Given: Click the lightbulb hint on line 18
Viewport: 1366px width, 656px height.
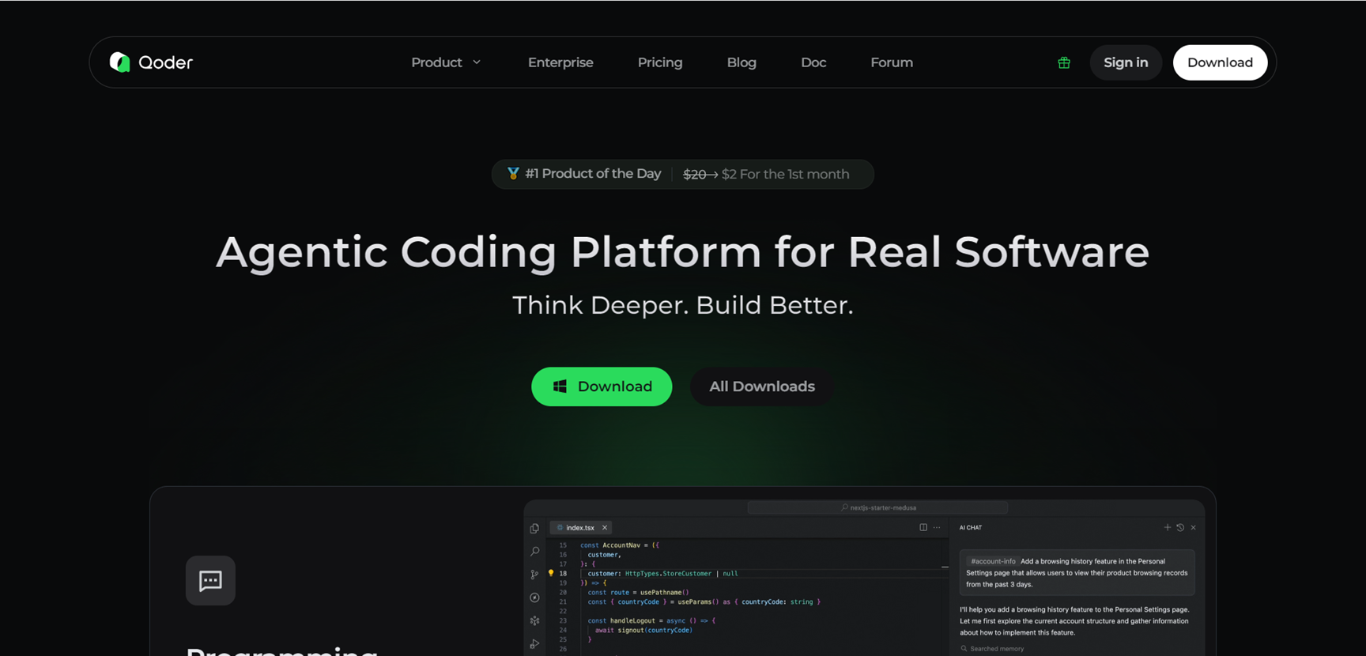Looking at the screenshot, I should pos(551,573).
